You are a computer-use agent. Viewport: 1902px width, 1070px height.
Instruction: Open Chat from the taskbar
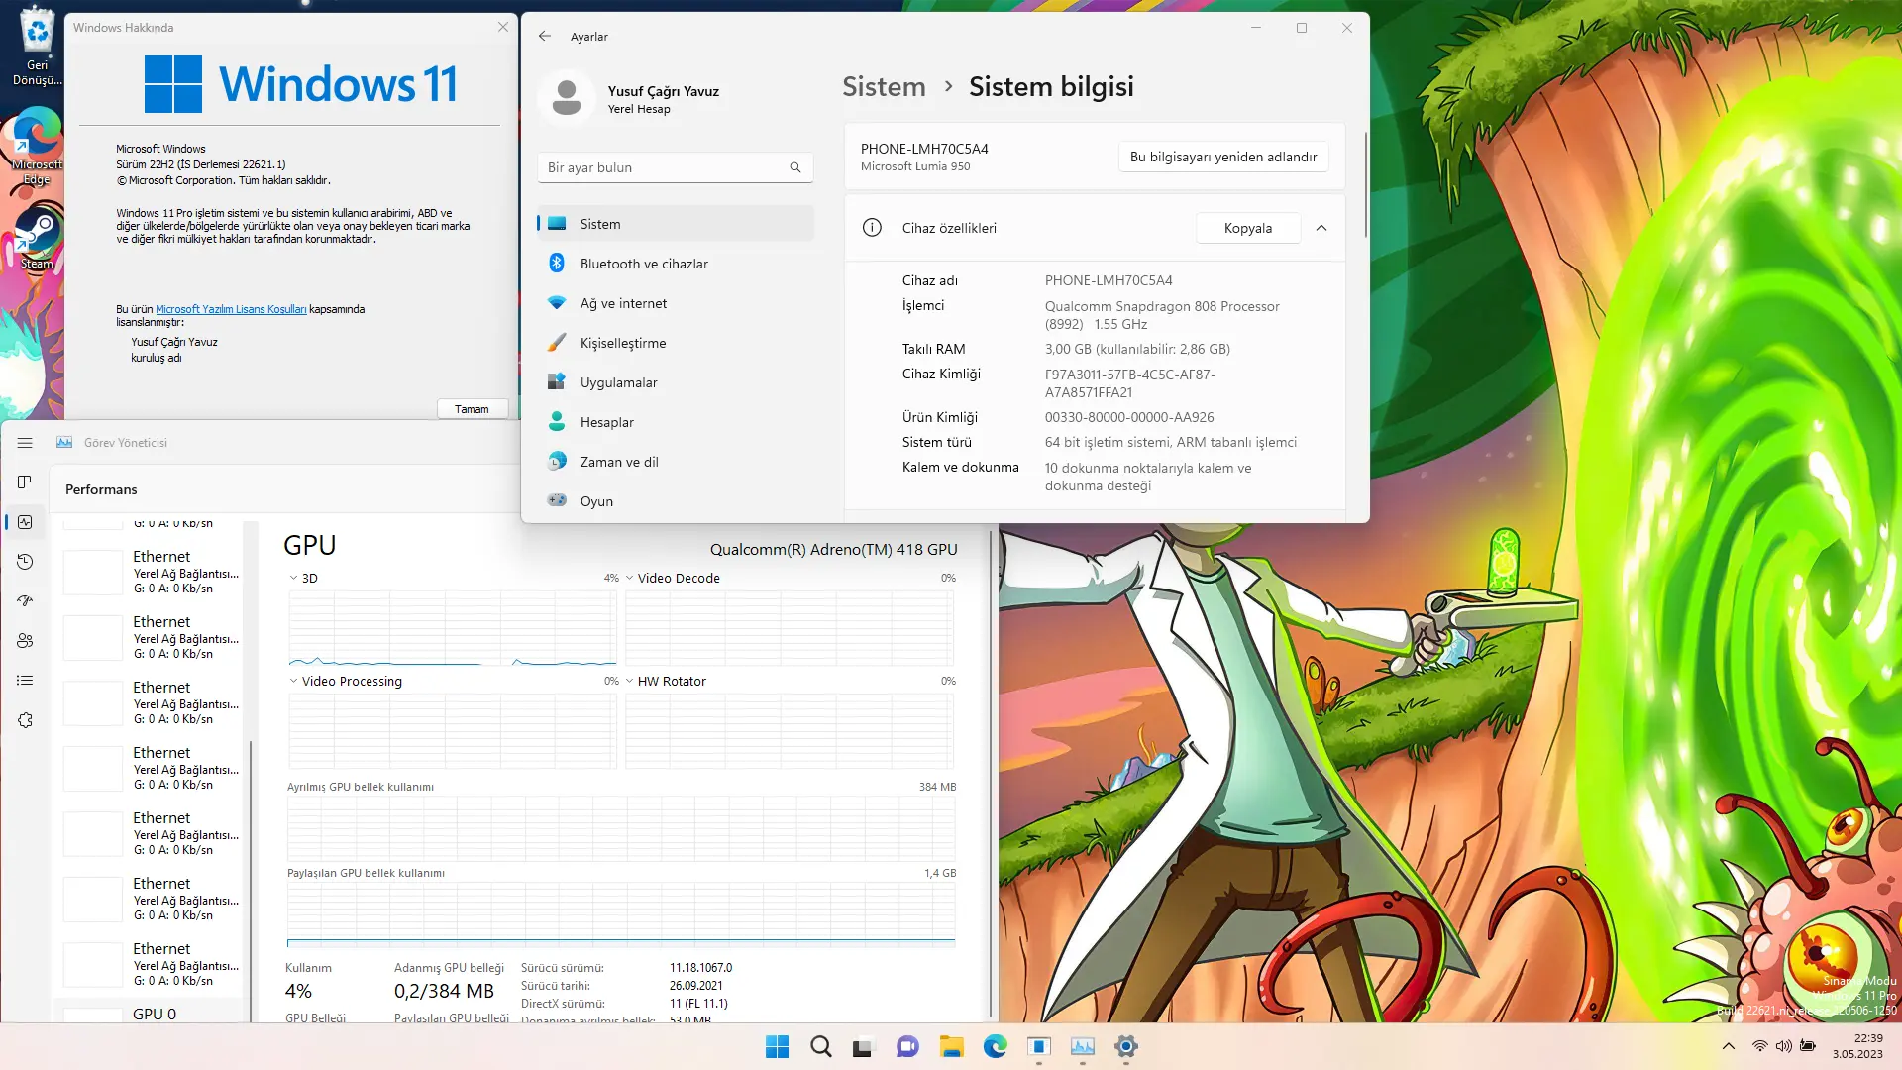(907, 1046)
